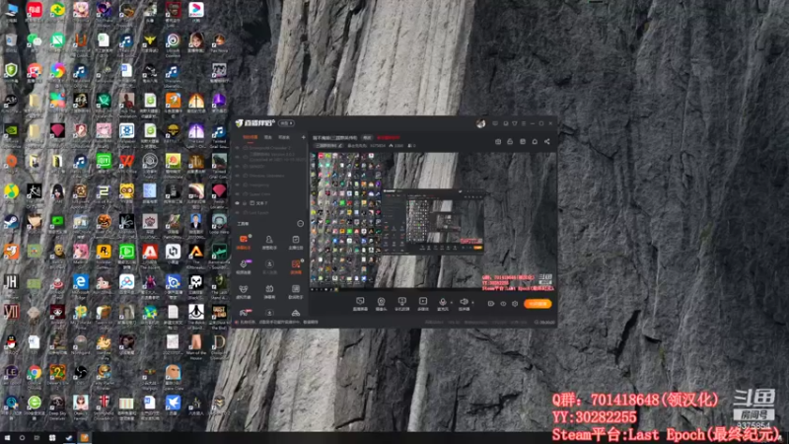Toggle the preview eye icon near start-stream button
Image resolution: width=789 pixels, height=444 pixels.
click(503, 304)
